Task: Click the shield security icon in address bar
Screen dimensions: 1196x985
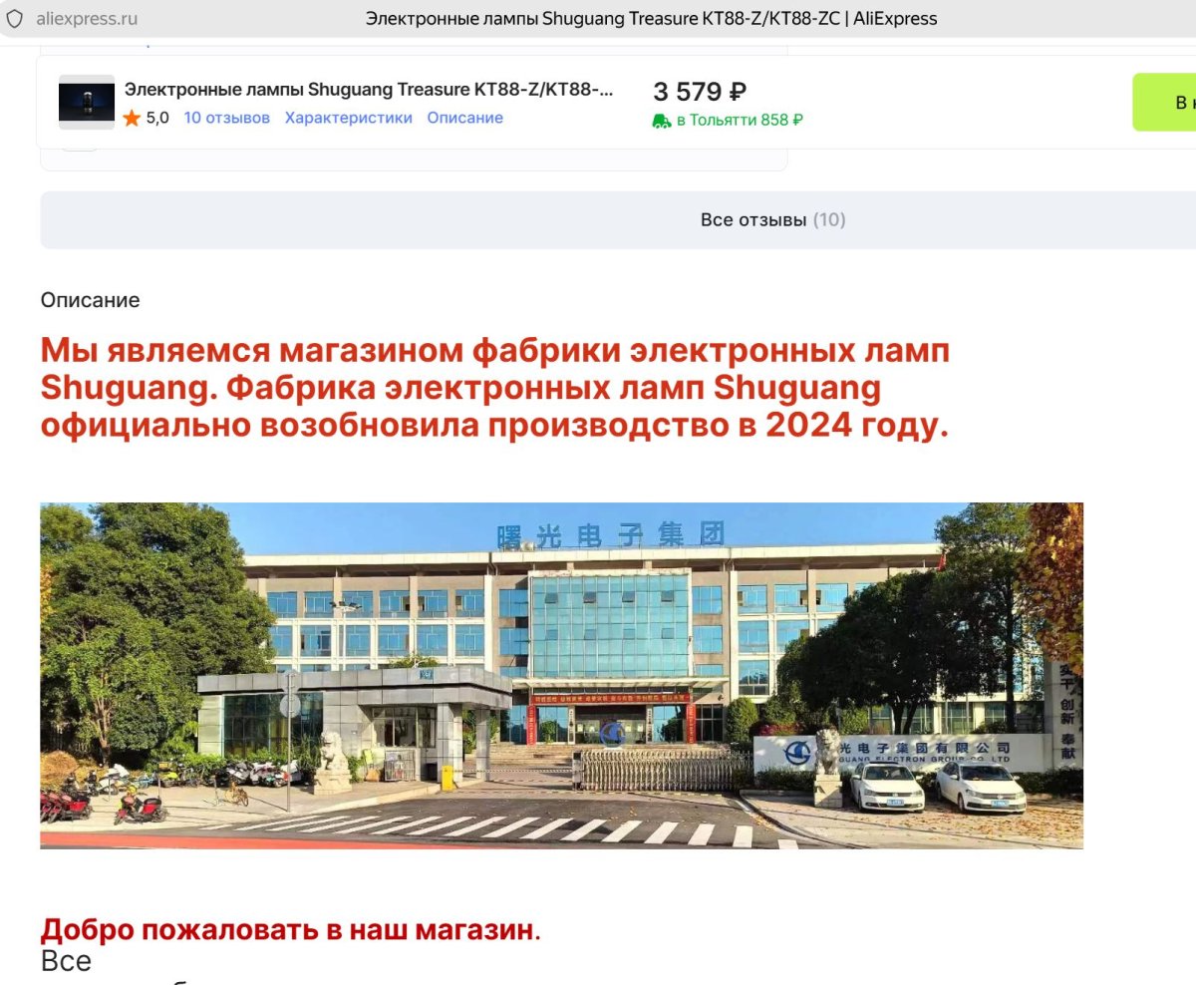Action: pos(15,19)
